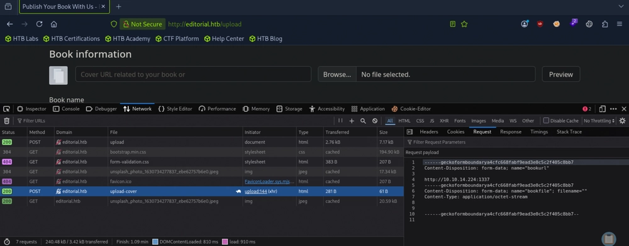Switch to the Debugger tab

tap(101, 109)
